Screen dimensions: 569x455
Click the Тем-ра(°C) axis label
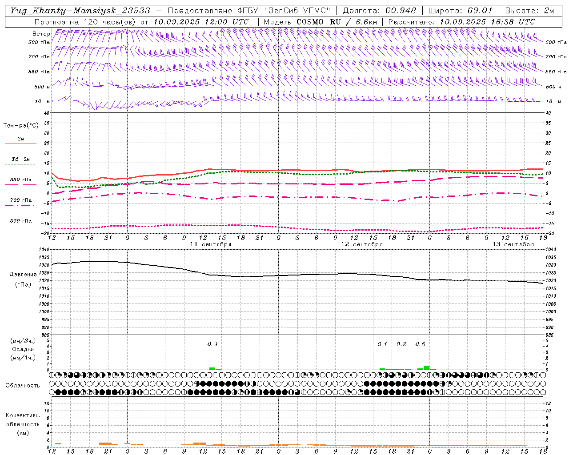pos(21,126)
